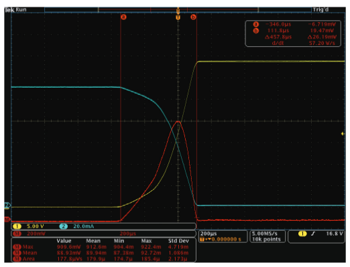Click the measurement cell 92.72m
This screenshot has height=267, width=350.
point(151,253)
